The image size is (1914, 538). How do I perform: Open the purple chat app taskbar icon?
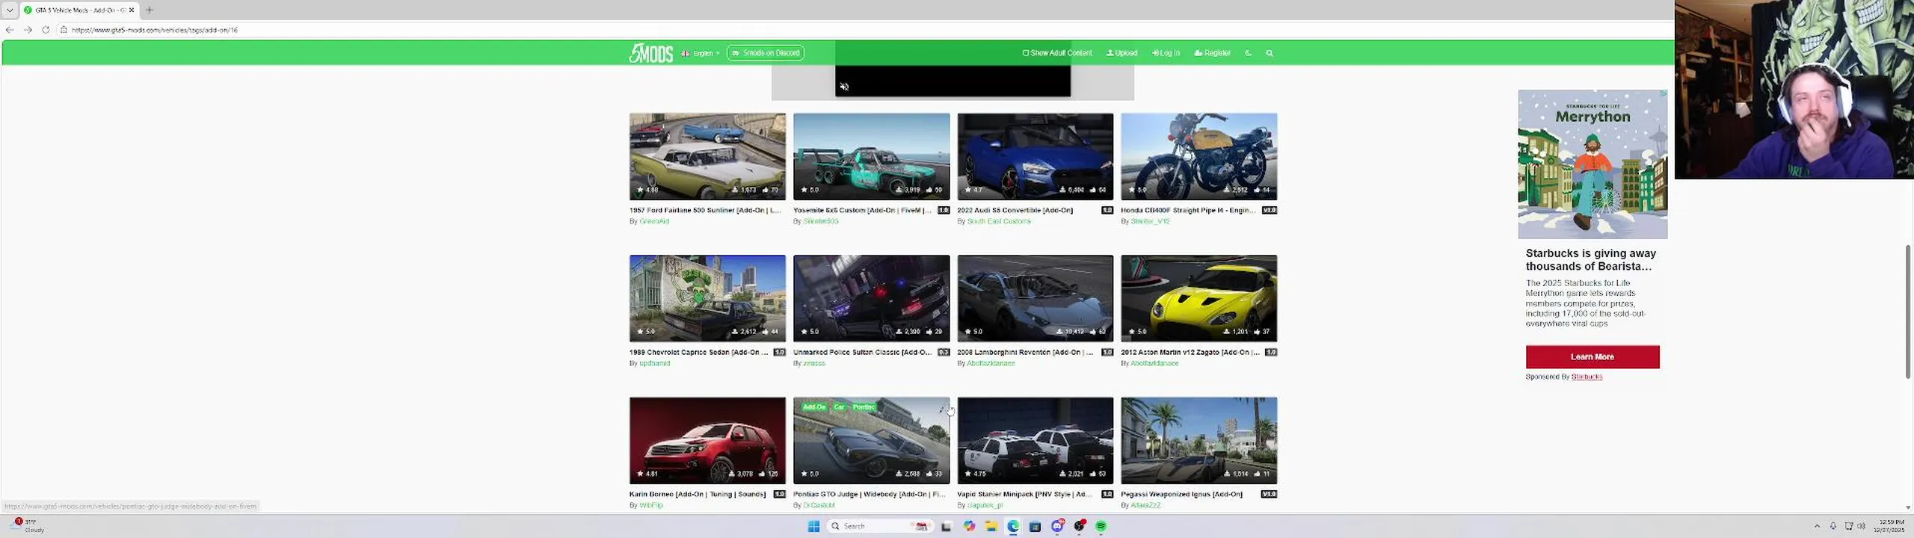tap(1057, 526)
